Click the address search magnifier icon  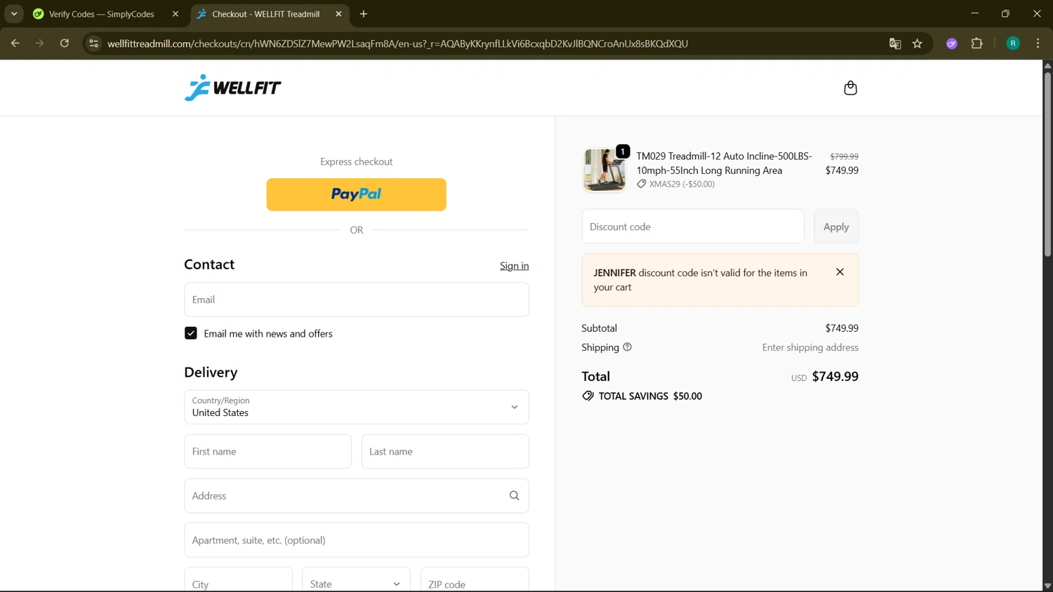(x=514, y=496)
